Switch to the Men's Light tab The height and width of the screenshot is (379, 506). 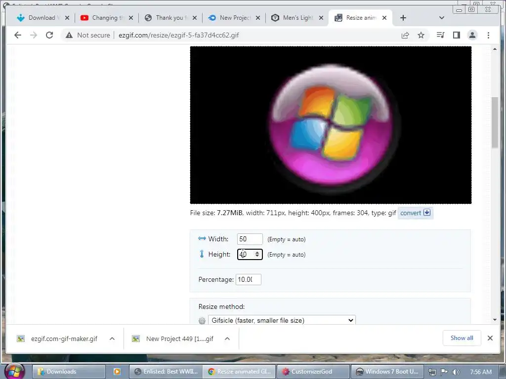[297, 18]
